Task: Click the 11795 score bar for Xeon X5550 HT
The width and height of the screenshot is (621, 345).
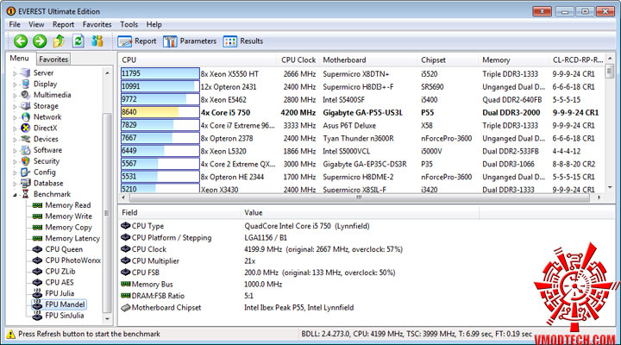Action: point(160,73)
